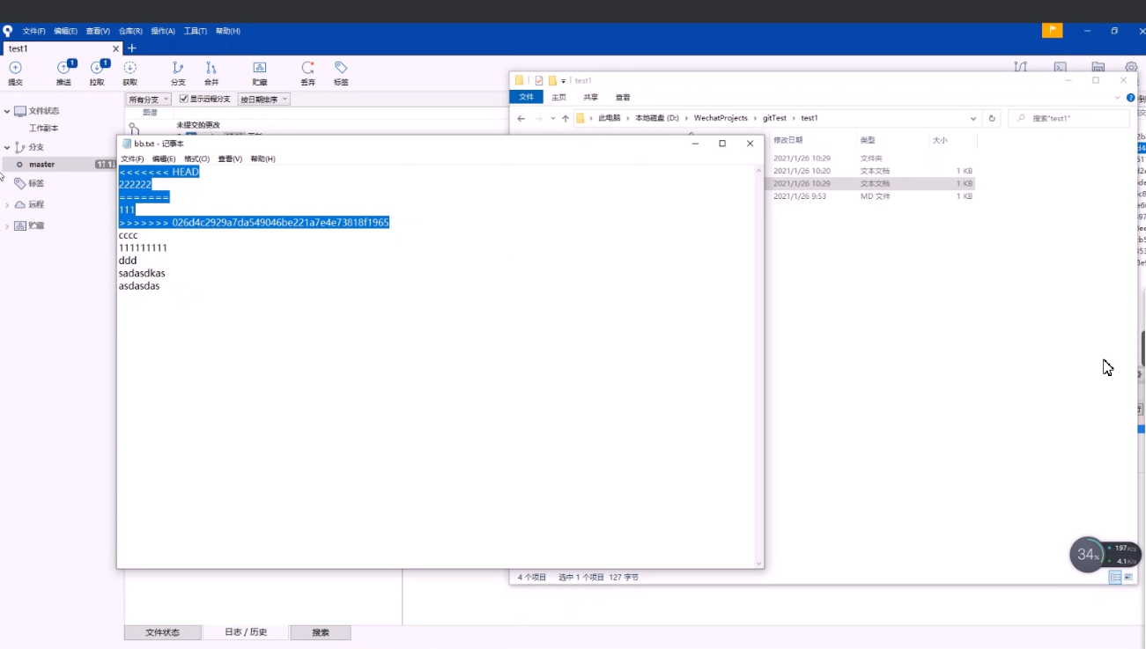
Task: Click the 贮藏 stash toolbar icon
Action: pyautogui.click(x=260, y=68)
